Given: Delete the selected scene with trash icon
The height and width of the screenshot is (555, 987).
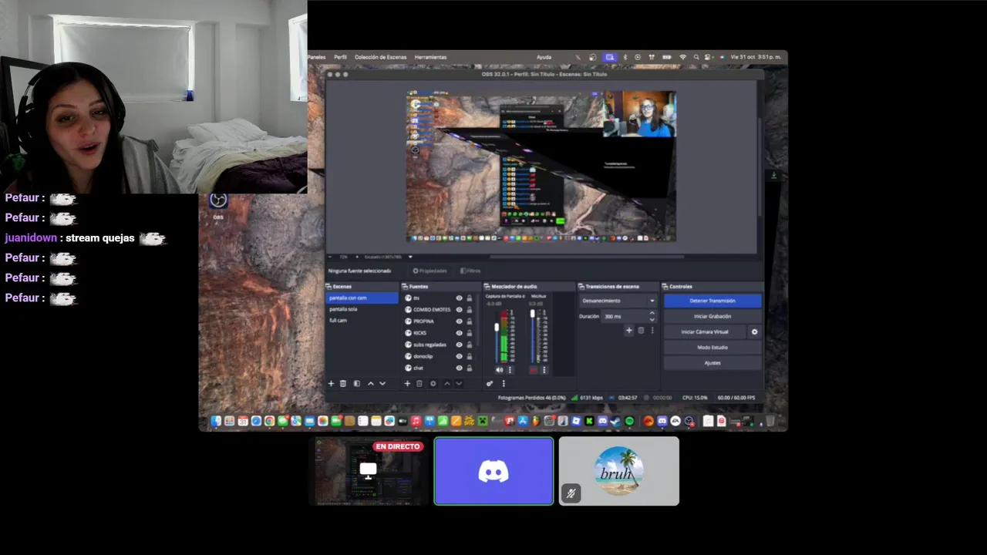Looking at the screenshot, I should tap(343, 383).
